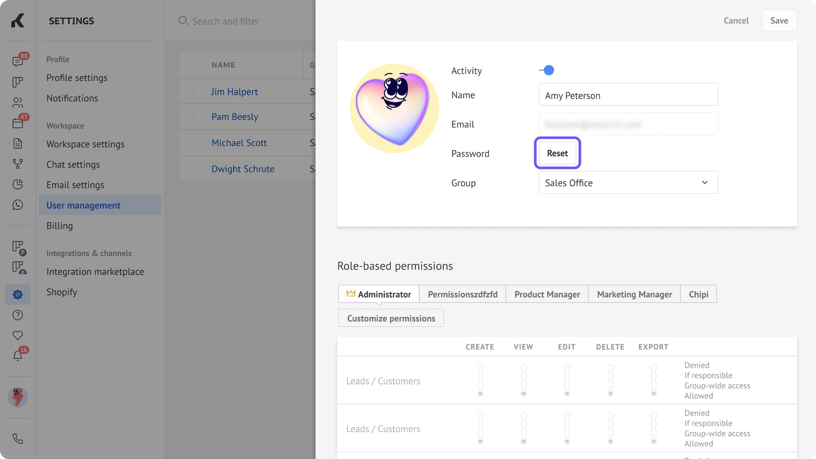This screenshot has height=459, width=816.
Task: Select the Product Manager role tab
Action: (x=547, y=294)
